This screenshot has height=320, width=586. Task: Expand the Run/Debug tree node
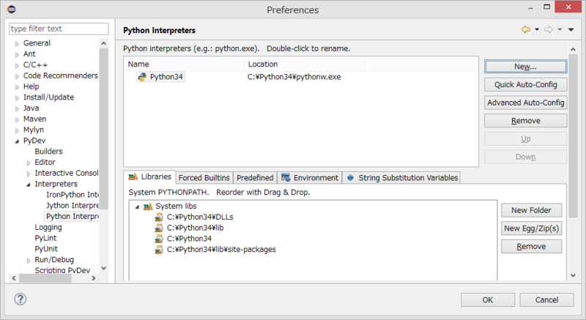[x=29, y=260]
